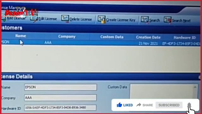
Task: Click the Edit License toolbar icon
Action: (x=34, y=18)
